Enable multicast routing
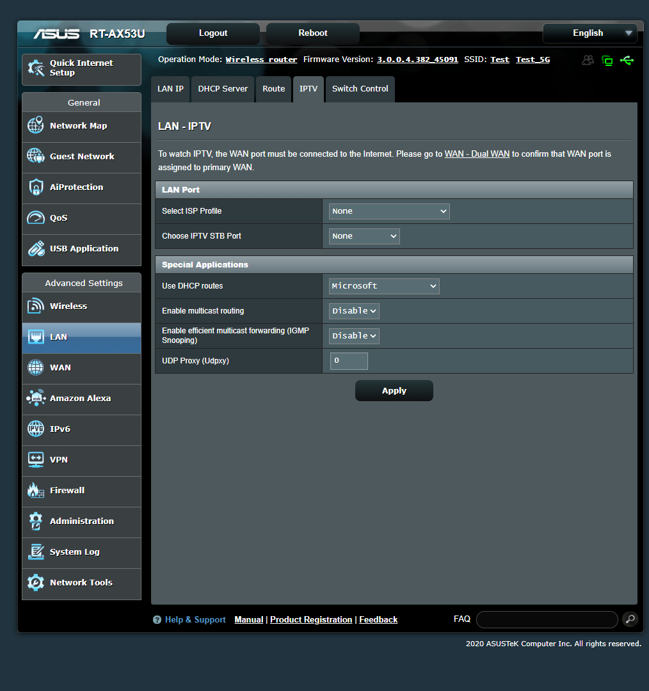 pos(354,310)
